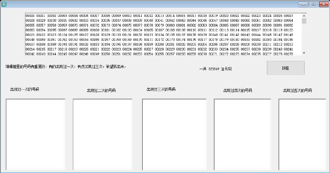
Task: Click the application icon in the title bar
Action: pos(4,4)
